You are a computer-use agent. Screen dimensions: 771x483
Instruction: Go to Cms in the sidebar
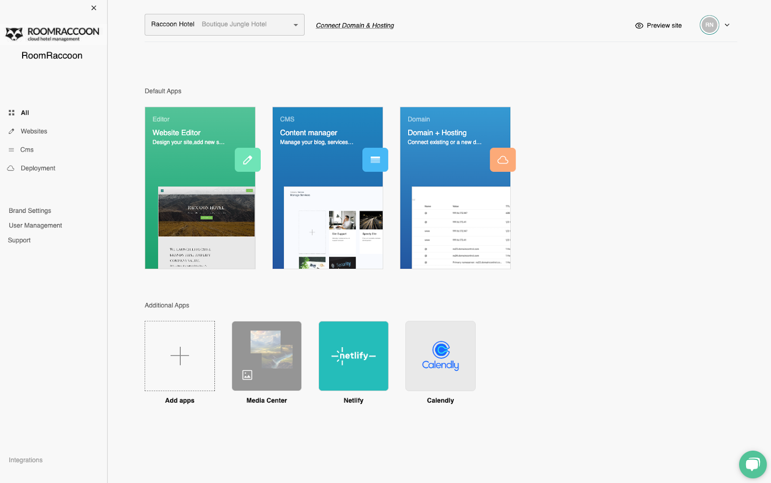pos(27,150)
